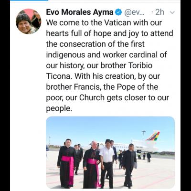Click the line mentioning "Toribio" in tweet
The height and width of the screenshot is (191, 191).
(99, 65)
